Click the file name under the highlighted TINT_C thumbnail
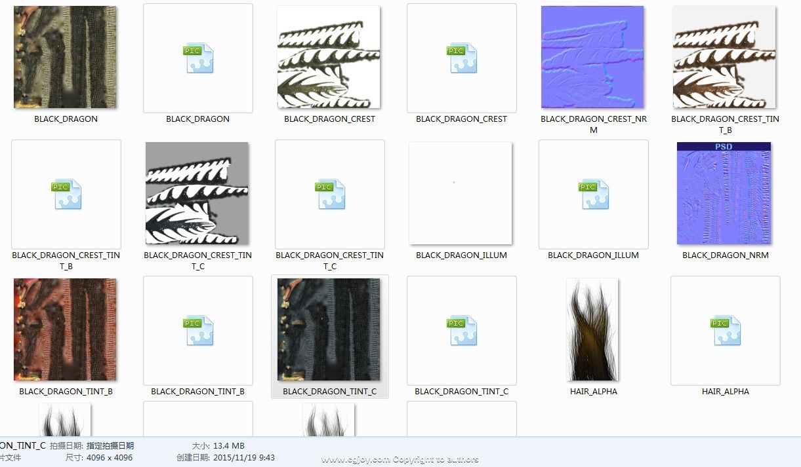The image size is (801, 467). click(329, 392)
